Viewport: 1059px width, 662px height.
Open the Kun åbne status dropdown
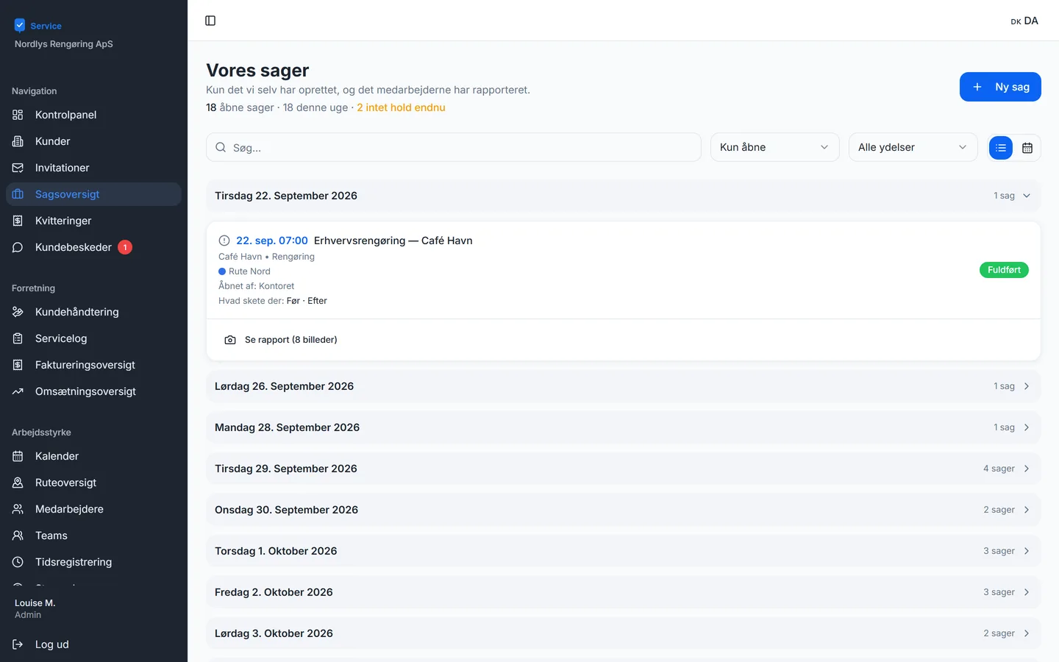(774, 147)
